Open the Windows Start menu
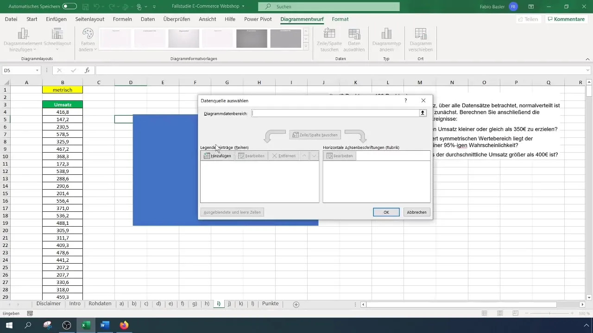The width and height of the screenshot is (593, 333). (x=9, y=325)
